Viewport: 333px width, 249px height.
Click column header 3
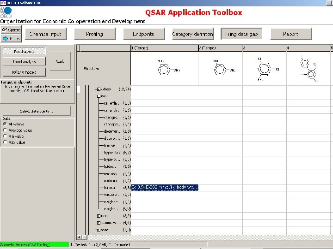(x=265, y=48)
